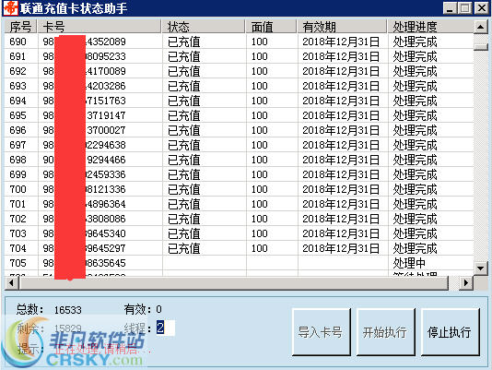492x370 pixels.
Task: Click the app icon in title bar
Action: point(10,8)
